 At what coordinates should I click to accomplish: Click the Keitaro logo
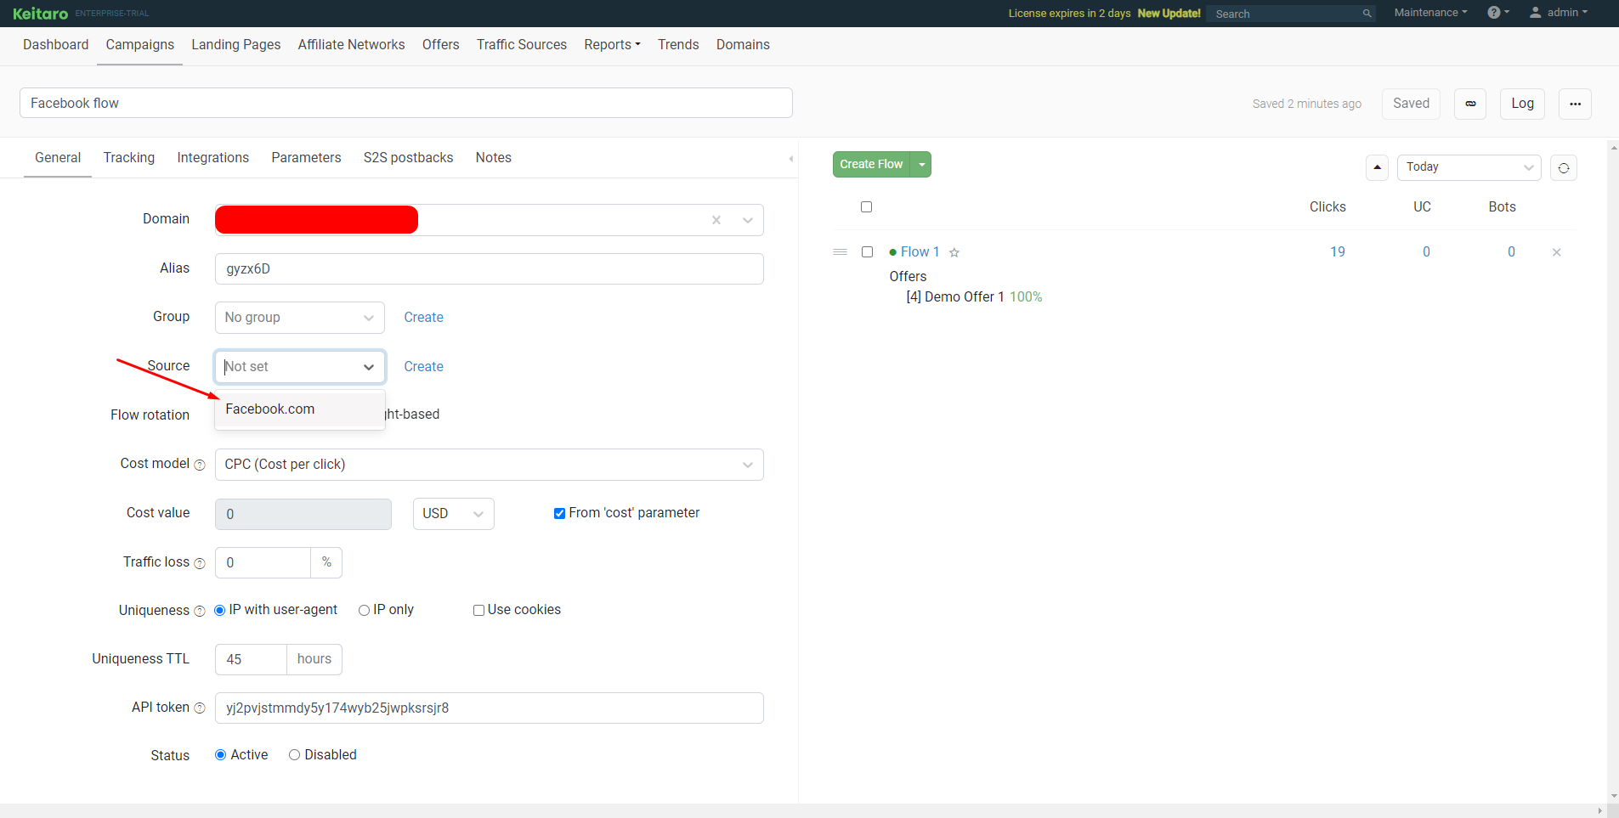40,14
